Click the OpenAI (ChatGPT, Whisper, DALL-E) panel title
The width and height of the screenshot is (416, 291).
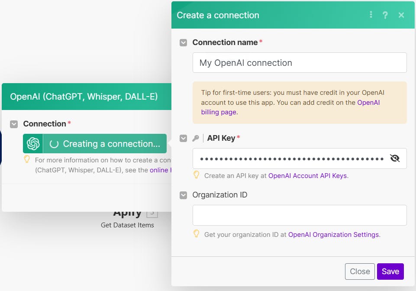coord(84,97)
